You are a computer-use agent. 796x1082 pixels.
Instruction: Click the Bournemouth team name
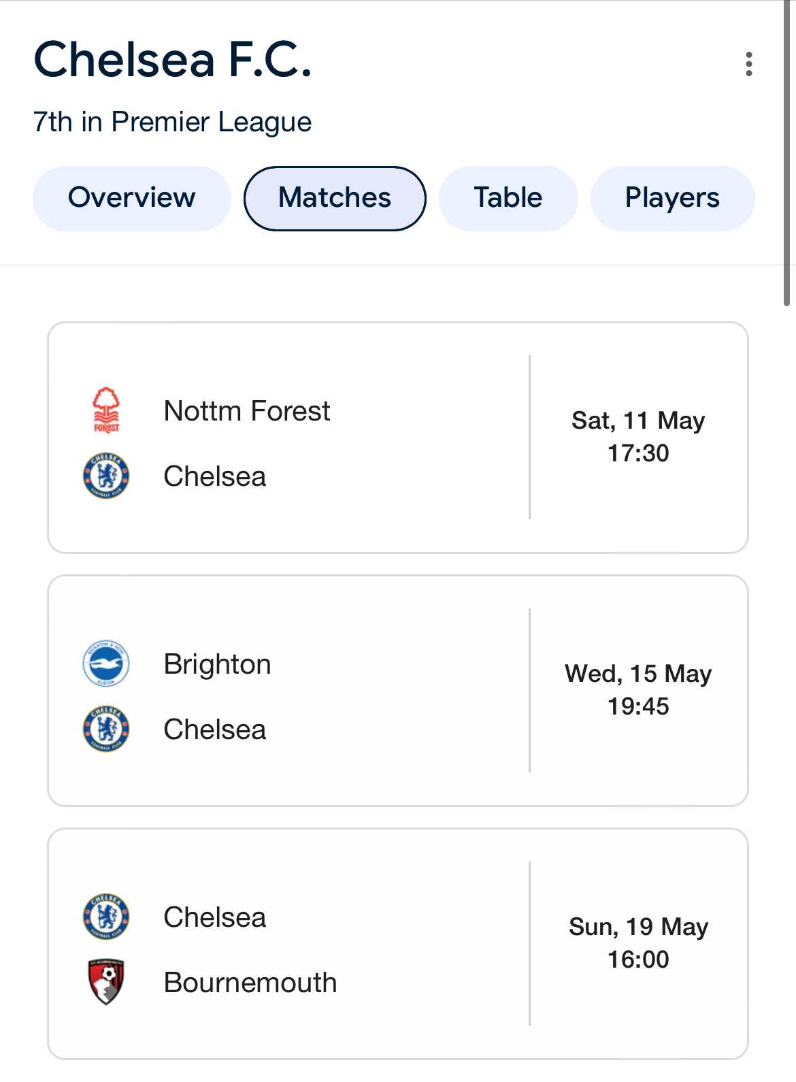[250, 983]
